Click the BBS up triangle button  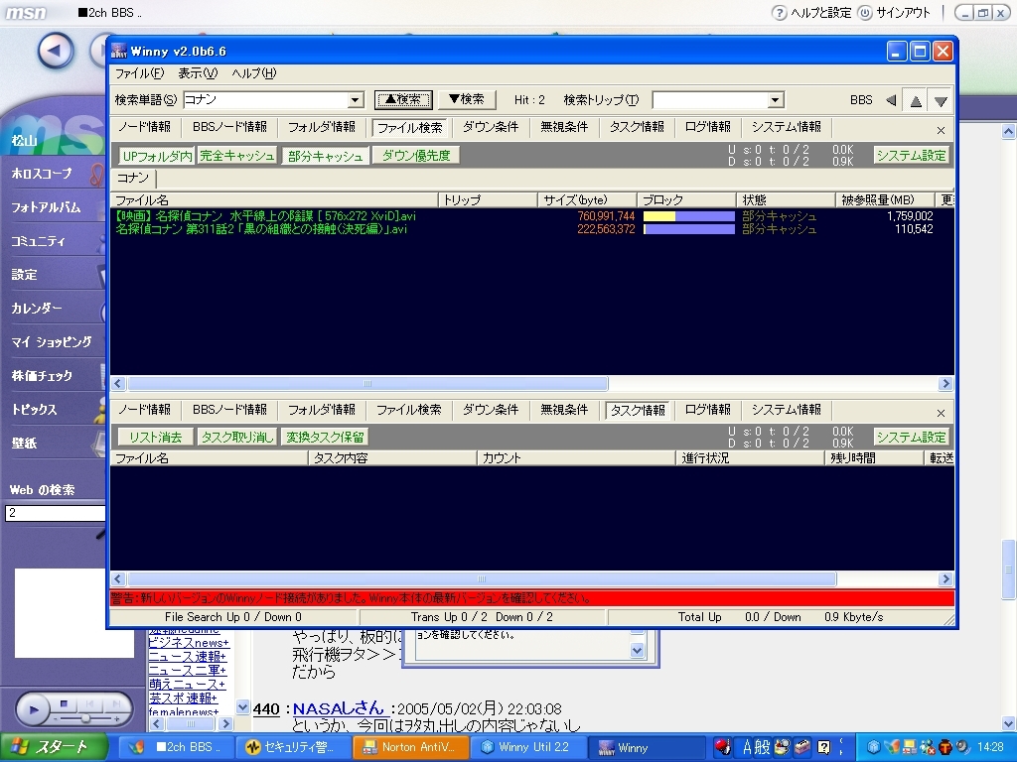pos(916,100)
